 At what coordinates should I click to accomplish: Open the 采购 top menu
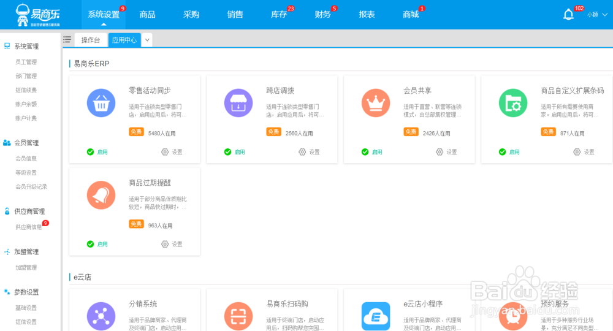[x=191, y=15]
